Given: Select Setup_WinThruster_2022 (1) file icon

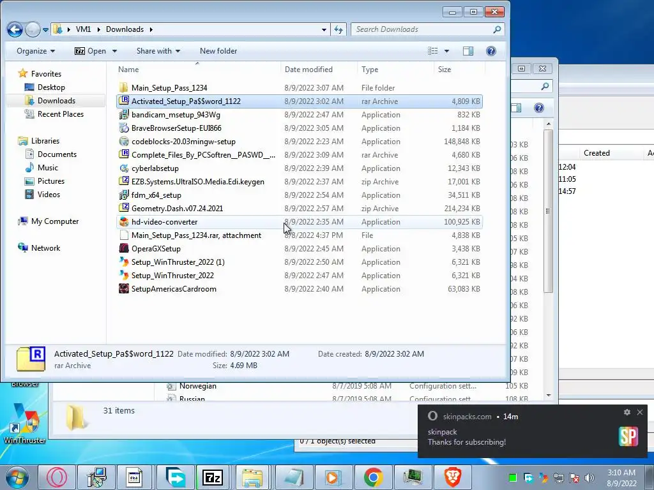Looking at the screenshot, I should tap(123, 262).
